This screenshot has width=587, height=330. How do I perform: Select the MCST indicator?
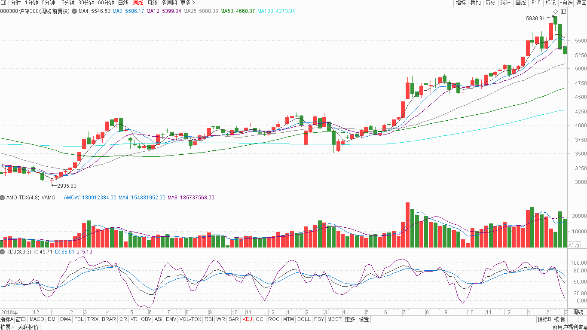(x=334, y=319)
